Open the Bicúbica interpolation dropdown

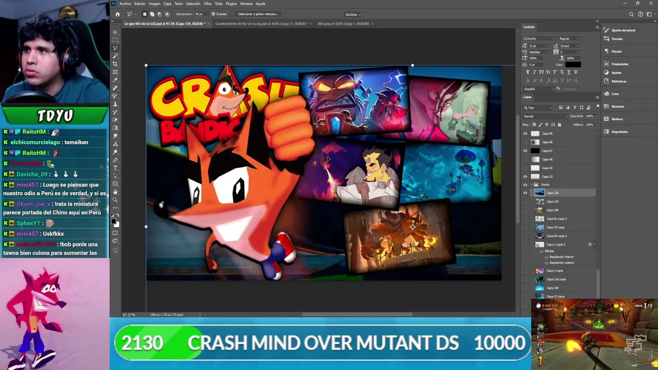pyautogui.click(x=353, y=14)
